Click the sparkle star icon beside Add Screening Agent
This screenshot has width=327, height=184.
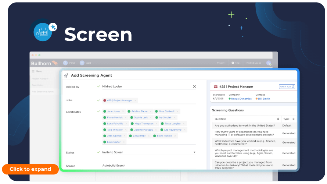pos(66,75)
